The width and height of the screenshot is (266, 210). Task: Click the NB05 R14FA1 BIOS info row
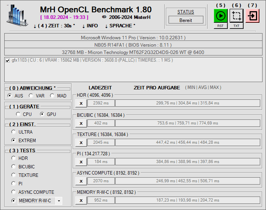tap(133, 45)
